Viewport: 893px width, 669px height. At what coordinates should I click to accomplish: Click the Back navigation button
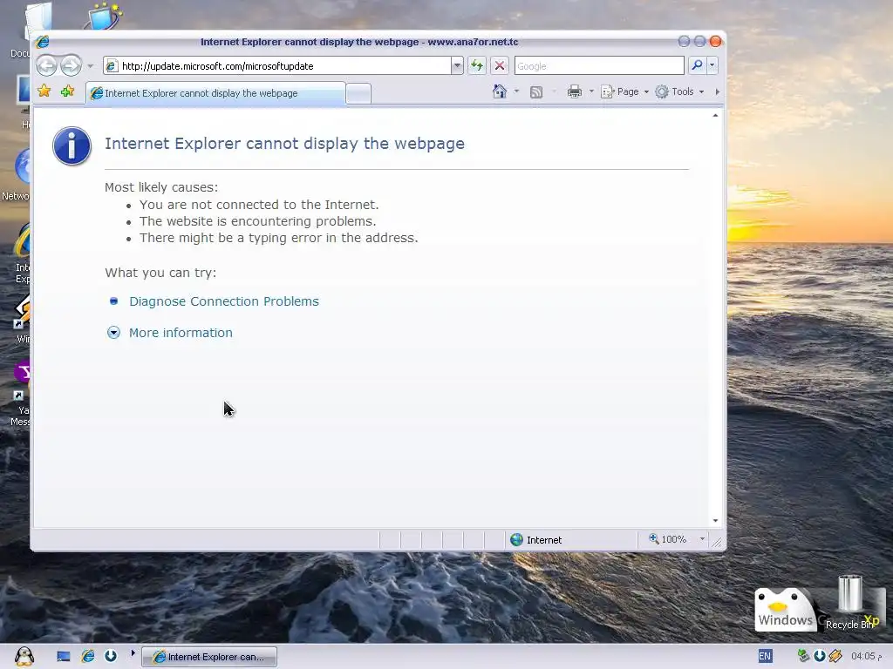click(47, 66)
